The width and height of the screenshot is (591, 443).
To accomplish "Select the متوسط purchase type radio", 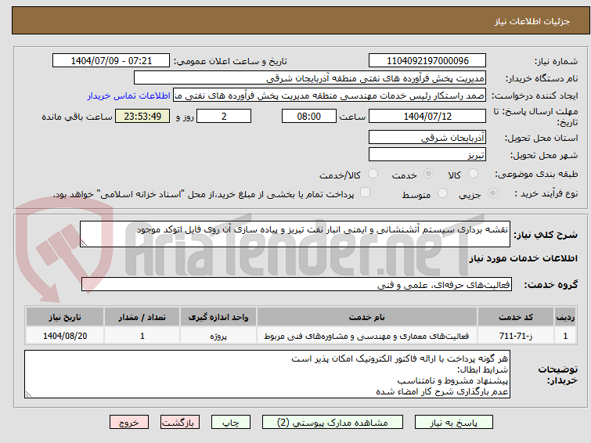I will [442, 193].
